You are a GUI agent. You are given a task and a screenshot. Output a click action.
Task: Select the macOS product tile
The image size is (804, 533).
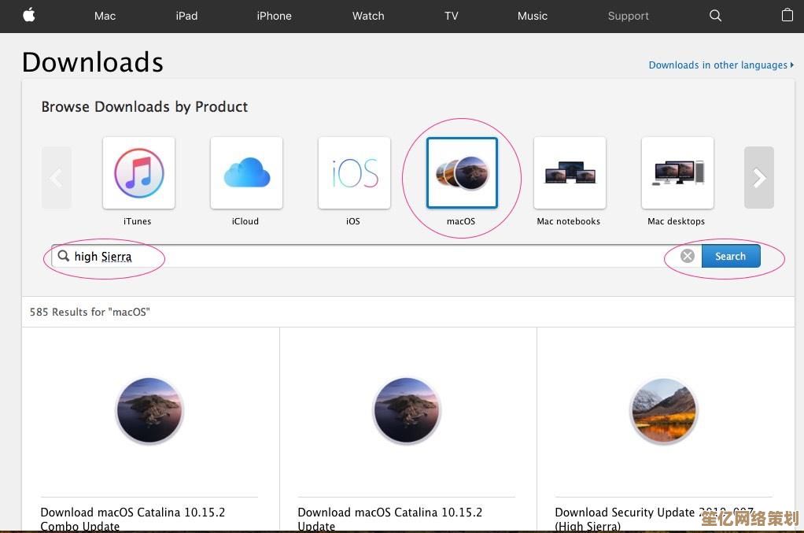point(462,173)
